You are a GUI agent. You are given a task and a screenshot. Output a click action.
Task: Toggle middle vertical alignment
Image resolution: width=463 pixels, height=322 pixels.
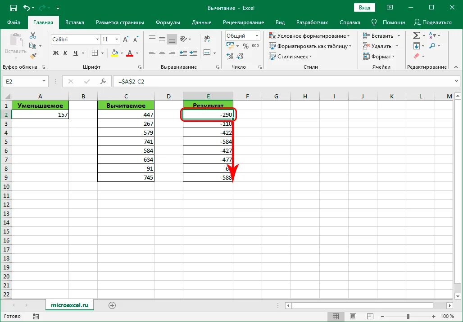[162, 39]
